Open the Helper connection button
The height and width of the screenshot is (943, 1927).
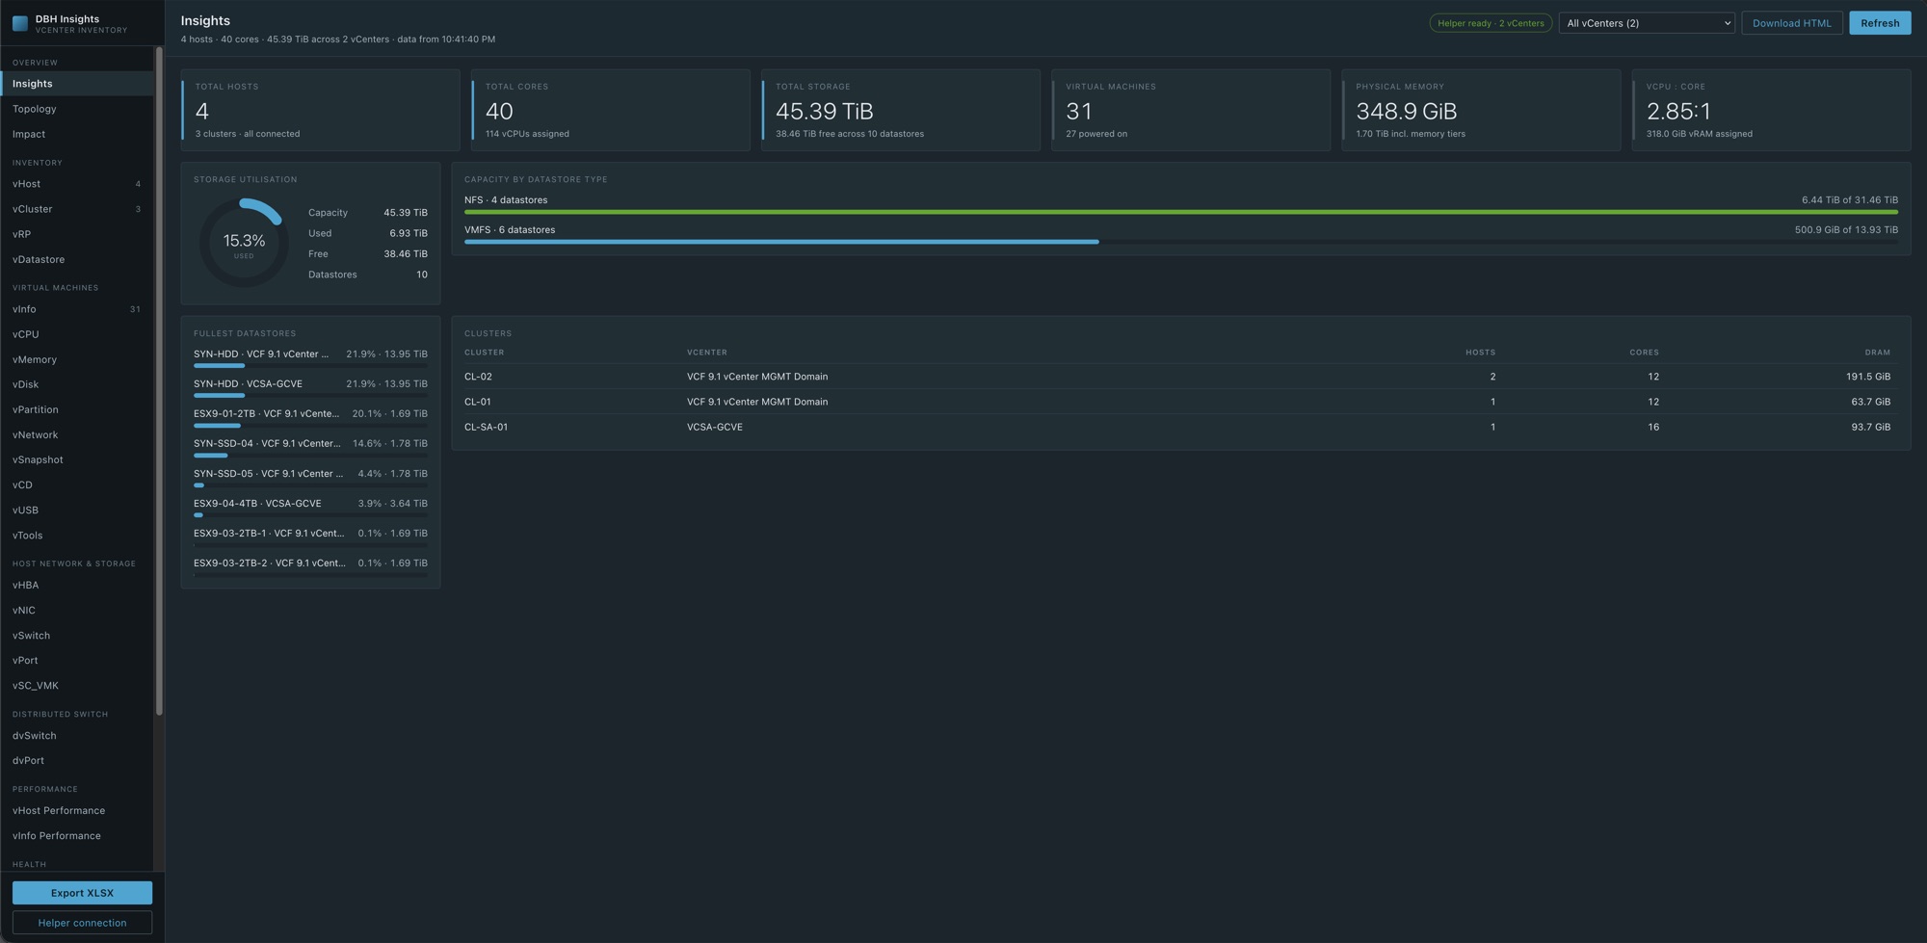point(82,923)
